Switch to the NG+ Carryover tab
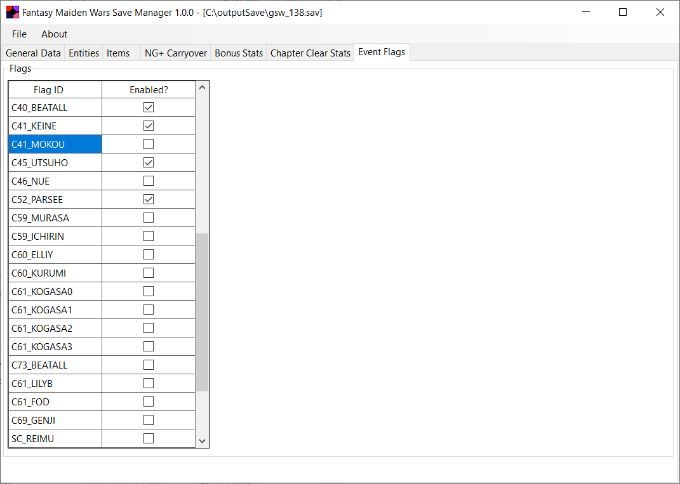This screenshot has width=680, height=484. 176,53
